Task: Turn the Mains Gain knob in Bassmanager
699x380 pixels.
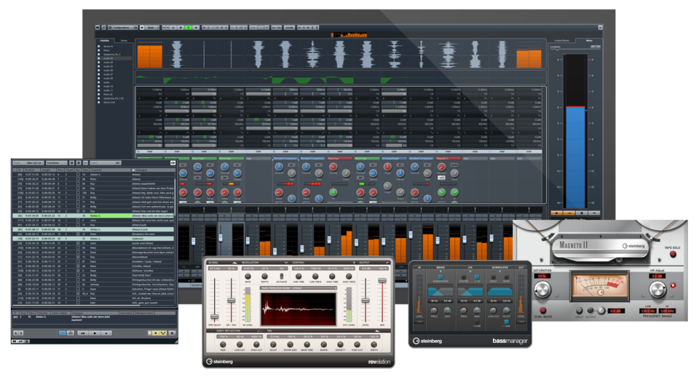Action: pyautogui.click(x=447, y=311)
